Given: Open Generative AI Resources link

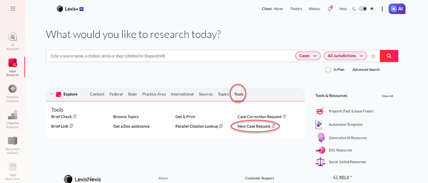Looking at the screenshot, I should coord(348,138).
